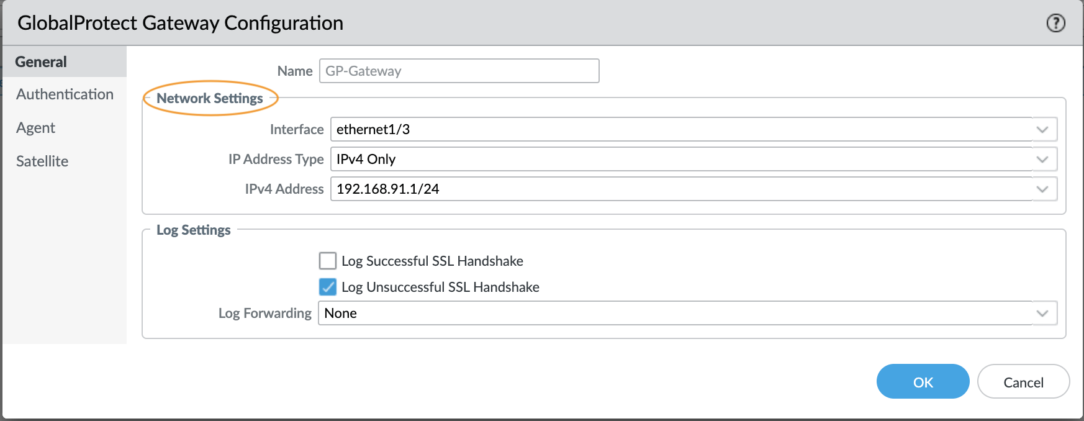Click the 'Log Successful SSL Handshake' text
This screenshot has height=421, width=1084.
(432, 261)
